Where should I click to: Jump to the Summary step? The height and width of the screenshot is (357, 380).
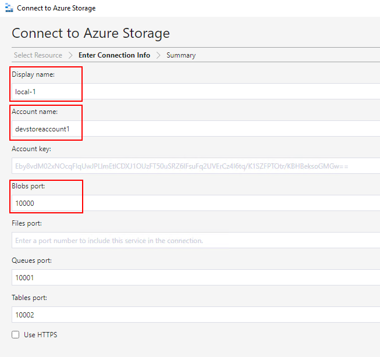coord(181,55)
